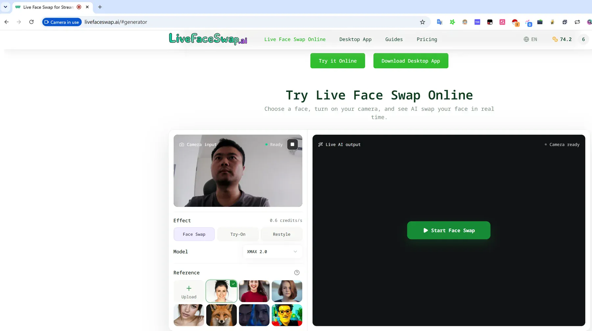Start Face Swap with the green button

tap(449, 230)
